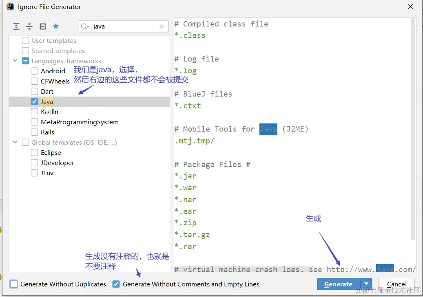Uncheck the Java template checkbox
This screenshot has width=423, height=297.
coord(35,101)
